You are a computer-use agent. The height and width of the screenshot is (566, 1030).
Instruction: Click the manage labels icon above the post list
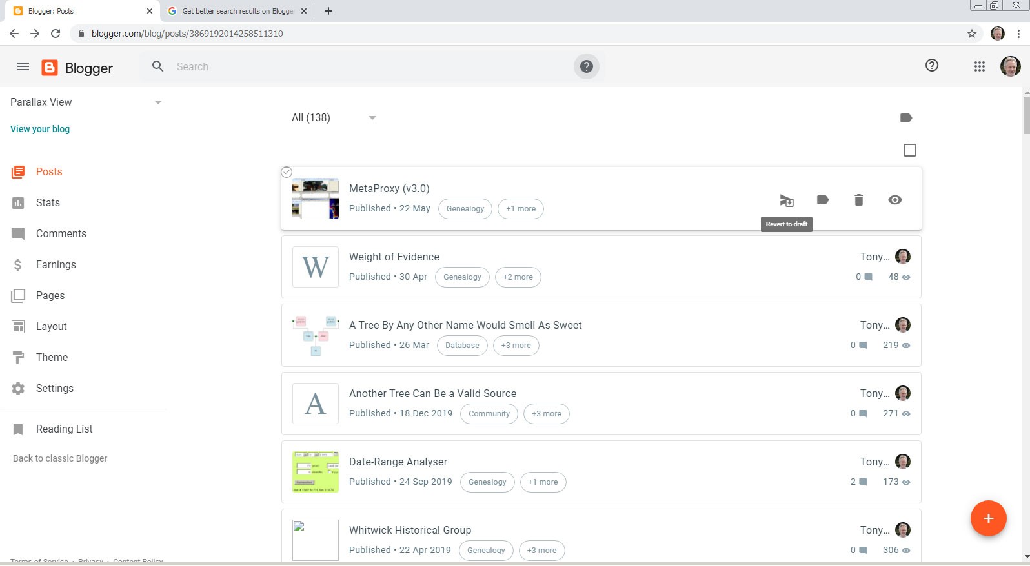click(905, 118)
